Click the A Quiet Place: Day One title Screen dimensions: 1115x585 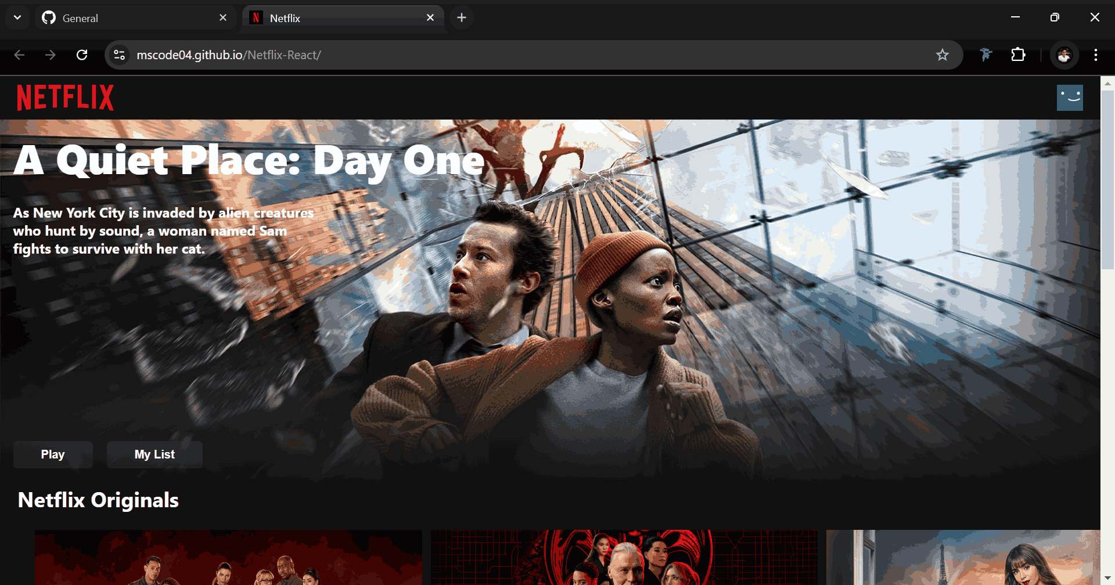click(x=249, y=161)
